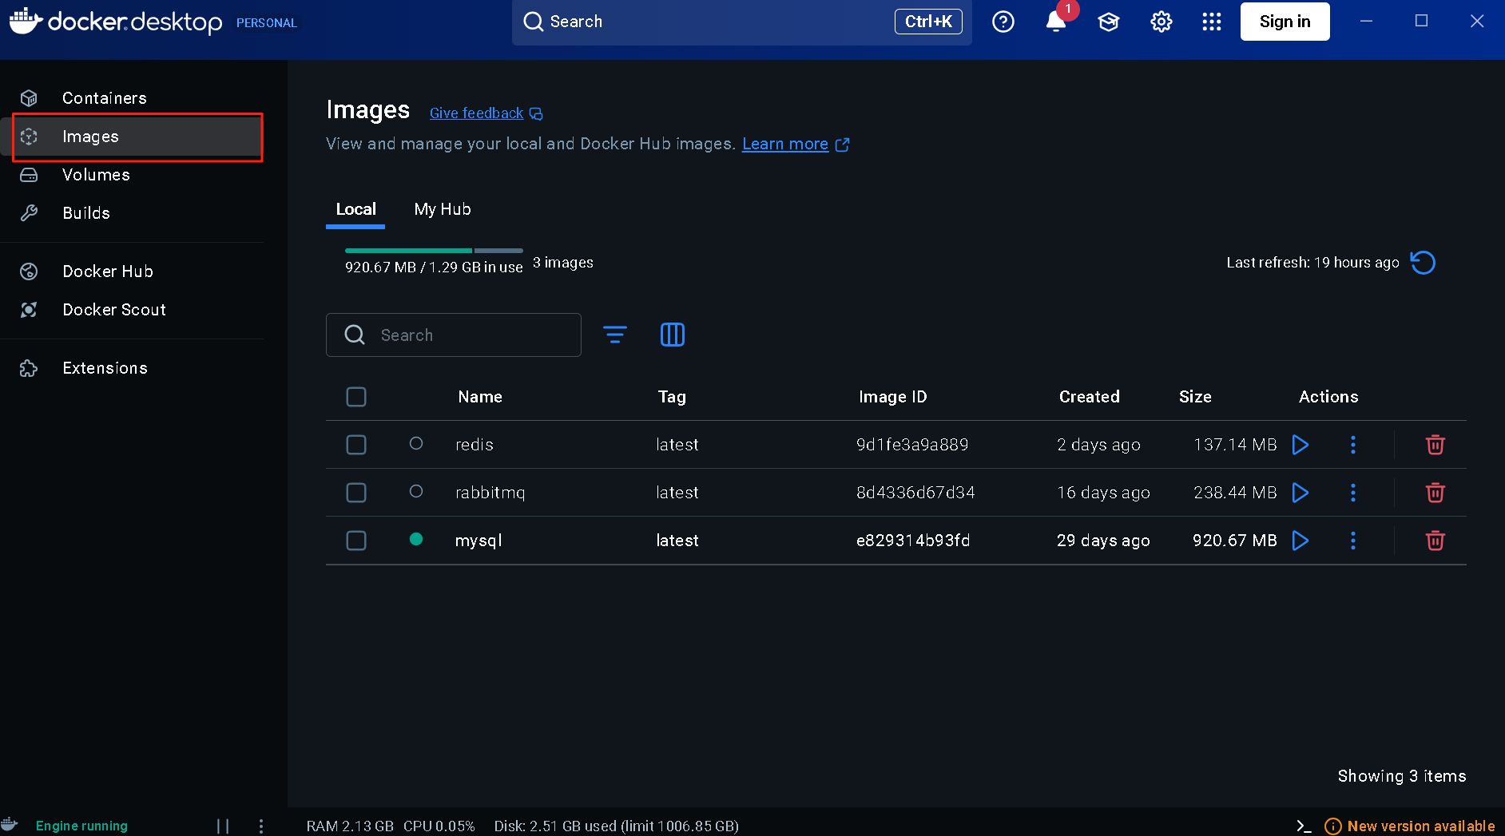Click the Docker Desktop whale logo
This screenshot has width=1505, height=836.
26,20
